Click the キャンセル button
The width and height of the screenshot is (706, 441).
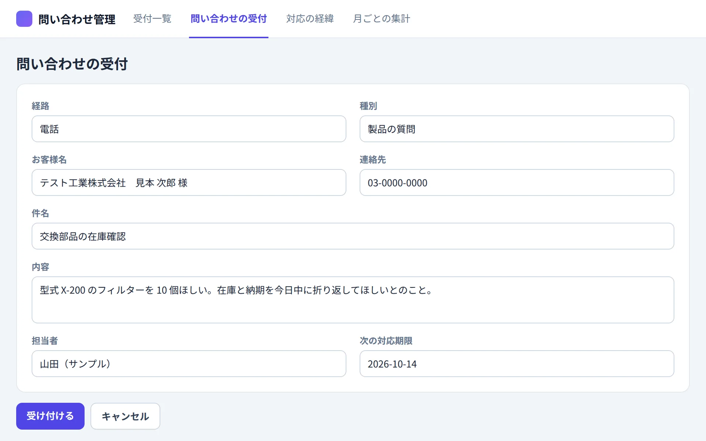[x=125, y=416]
